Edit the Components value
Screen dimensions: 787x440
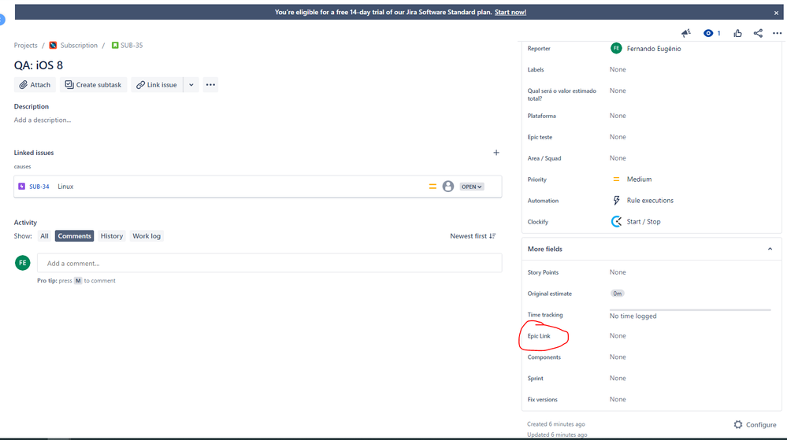[x=618, y=357]
